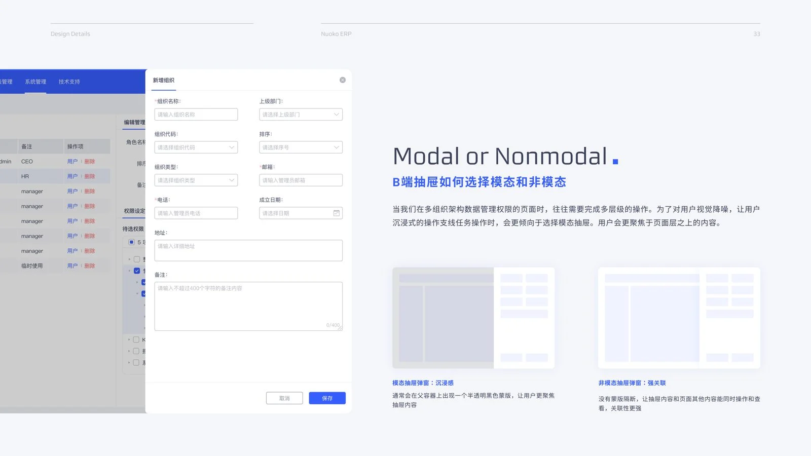Open the 组织代码 dropdown
The width and height of the screenshot is (811, 456).
[x=196, y=147]
